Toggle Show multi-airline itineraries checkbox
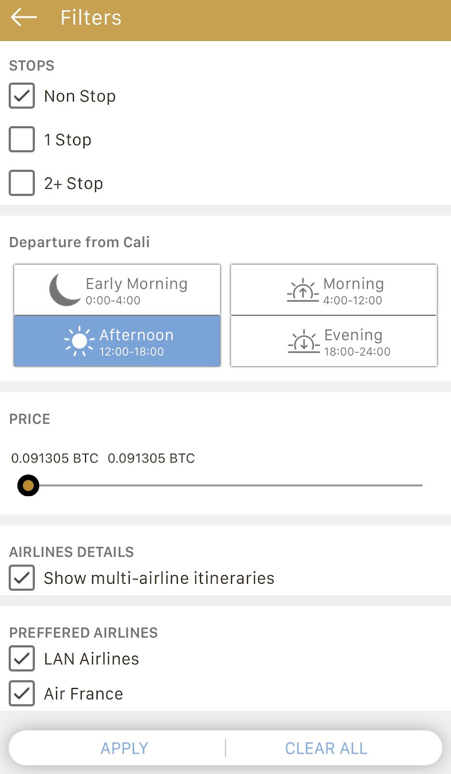 (x=22, y=578)
